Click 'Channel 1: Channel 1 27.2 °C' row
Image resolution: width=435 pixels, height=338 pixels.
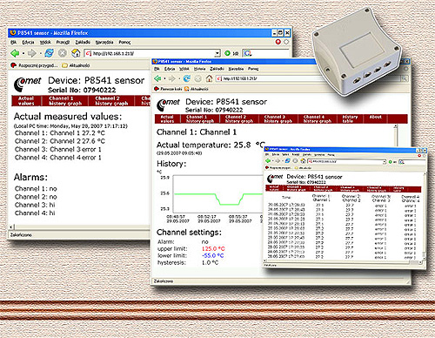coord(60,133)
